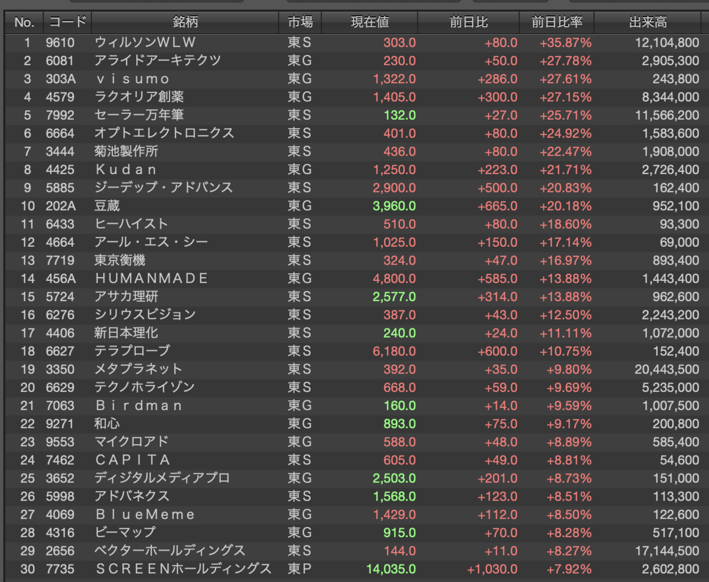Click the change rate +27.15%
709x582 pixels.
click(x=565, y=97)
